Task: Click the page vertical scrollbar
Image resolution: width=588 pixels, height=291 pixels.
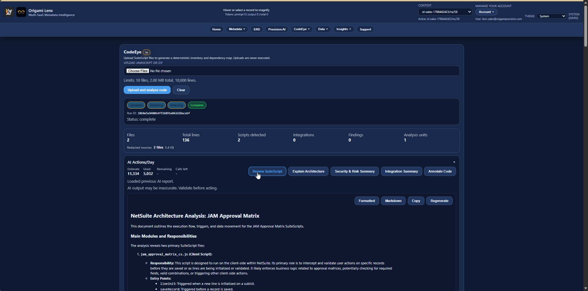Action: tap(586, 26)
